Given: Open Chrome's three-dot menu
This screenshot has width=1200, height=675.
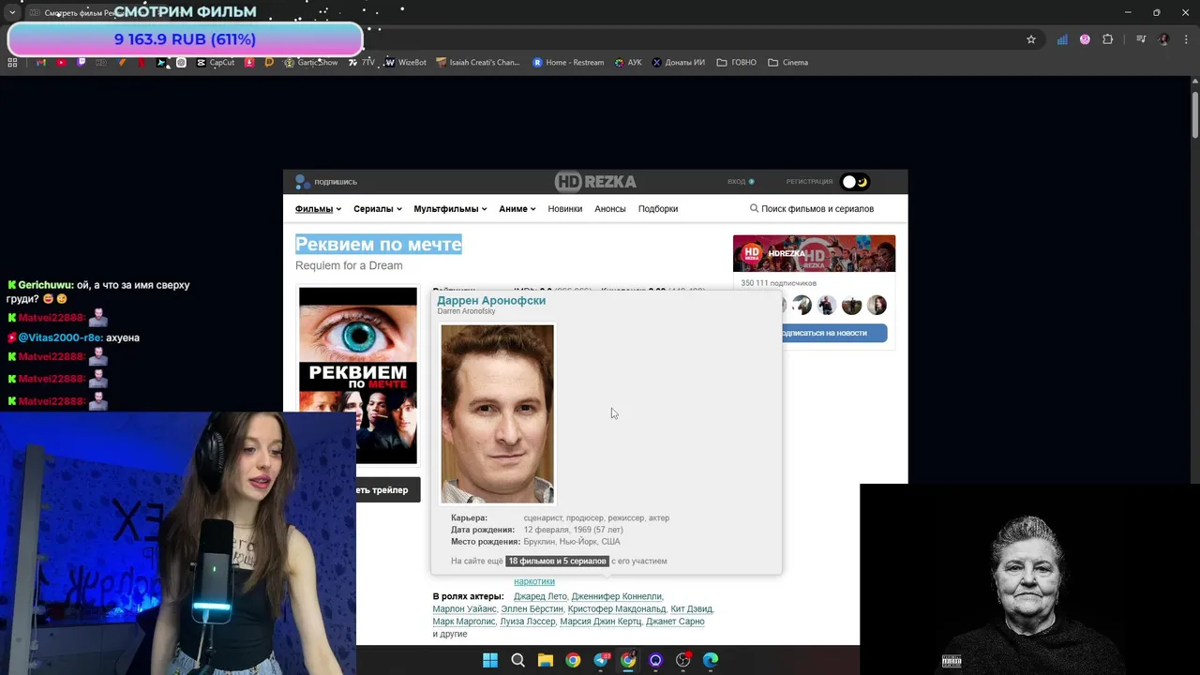Looking at the screenshot, I should click(x=1187, y=39).
